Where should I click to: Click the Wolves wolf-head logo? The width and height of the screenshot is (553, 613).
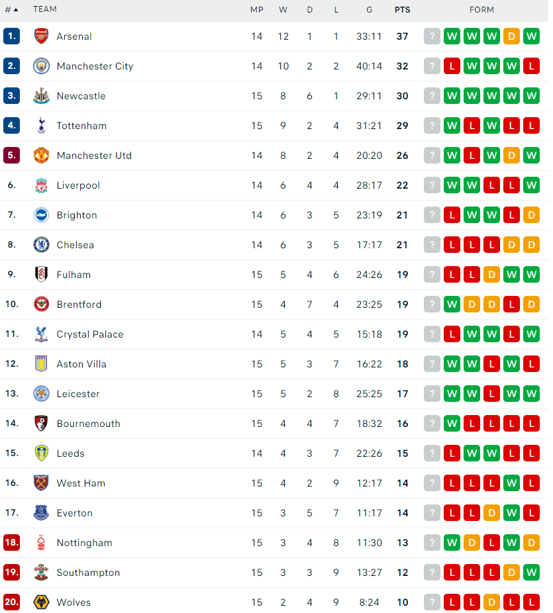pos(41,602)
